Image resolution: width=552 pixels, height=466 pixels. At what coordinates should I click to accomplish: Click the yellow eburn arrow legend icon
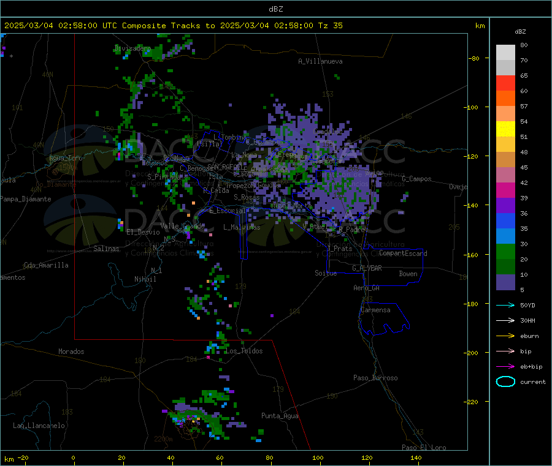[505, 336]
